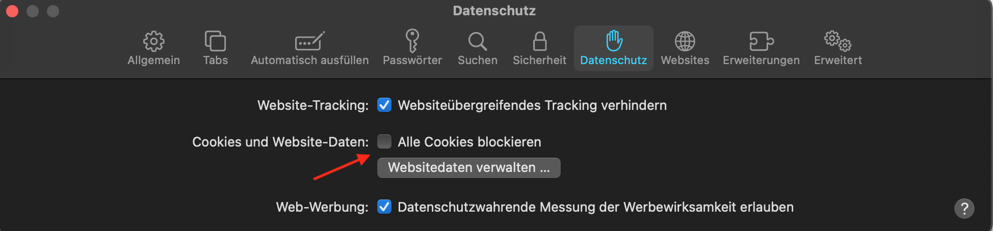Open the Erweiterungen puzzle icon
This screenshot has width=993, height=231.
tap(761, 41)
